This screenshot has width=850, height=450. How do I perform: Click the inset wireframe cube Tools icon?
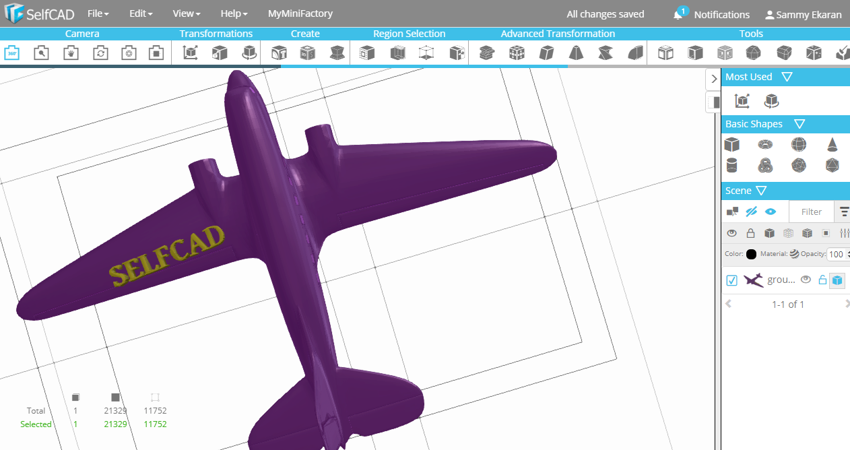725,53
